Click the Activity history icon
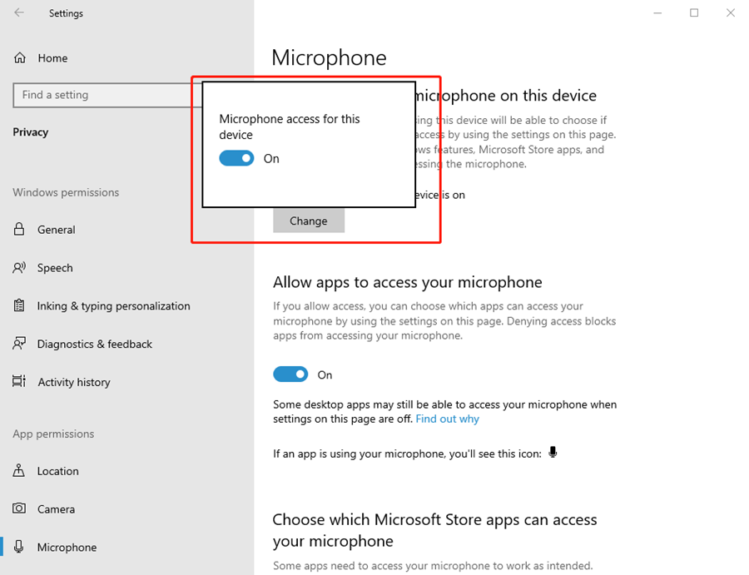The width and height of the screenshot is (749, 575). point(19,381)
